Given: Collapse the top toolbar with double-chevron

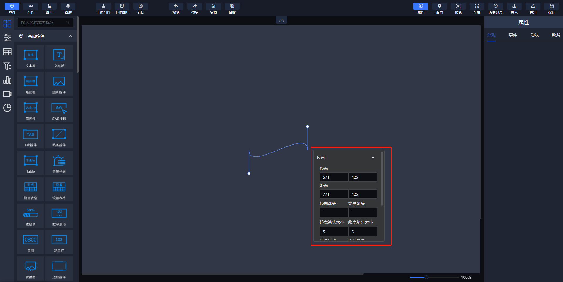Looking at the screenshot, I should click(x=281, y=20).
